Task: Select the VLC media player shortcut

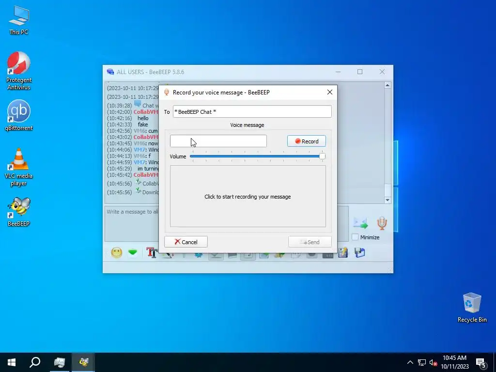Action: (19, 167)
